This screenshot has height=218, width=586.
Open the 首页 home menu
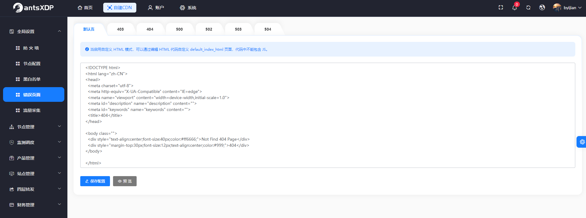(x=85, y=8)
